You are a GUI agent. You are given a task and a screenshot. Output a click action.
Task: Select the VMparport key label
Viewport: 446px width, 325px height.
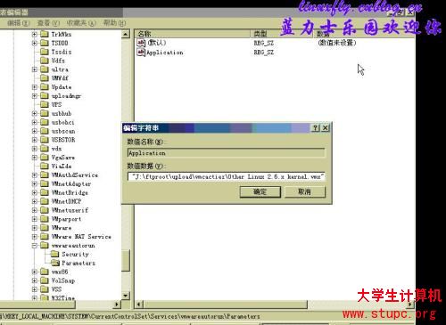tap(66, 219)
